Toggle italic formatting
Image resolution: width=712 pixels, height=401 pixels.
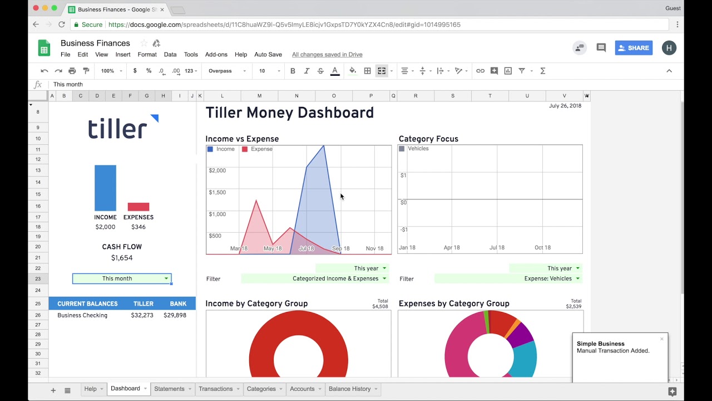click(306, 71)
